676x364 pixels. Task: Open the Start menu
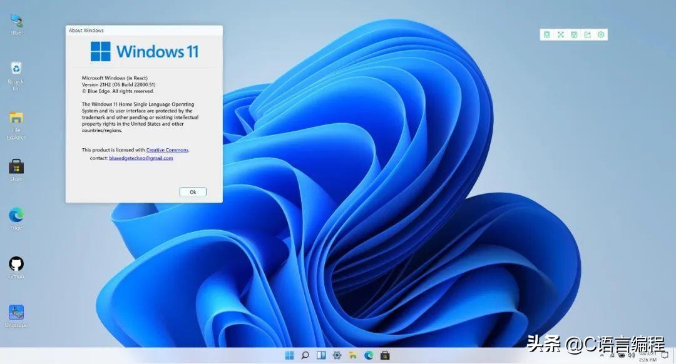coord(289,355)
